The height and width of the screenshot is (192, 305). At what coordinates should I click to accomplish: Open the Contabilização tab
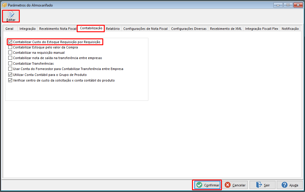click(x=91, y=28)
